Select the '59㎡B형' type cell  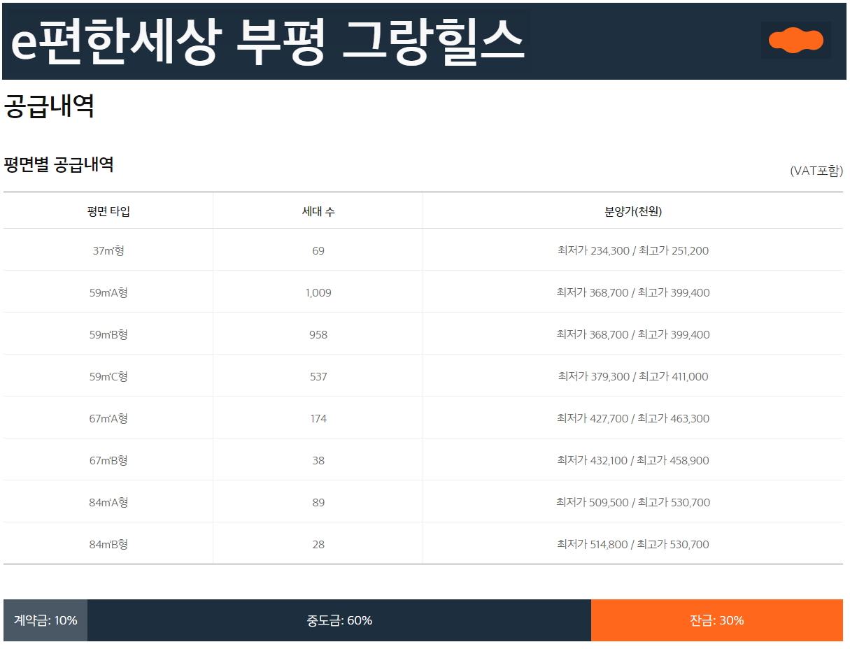pos(108,334)
